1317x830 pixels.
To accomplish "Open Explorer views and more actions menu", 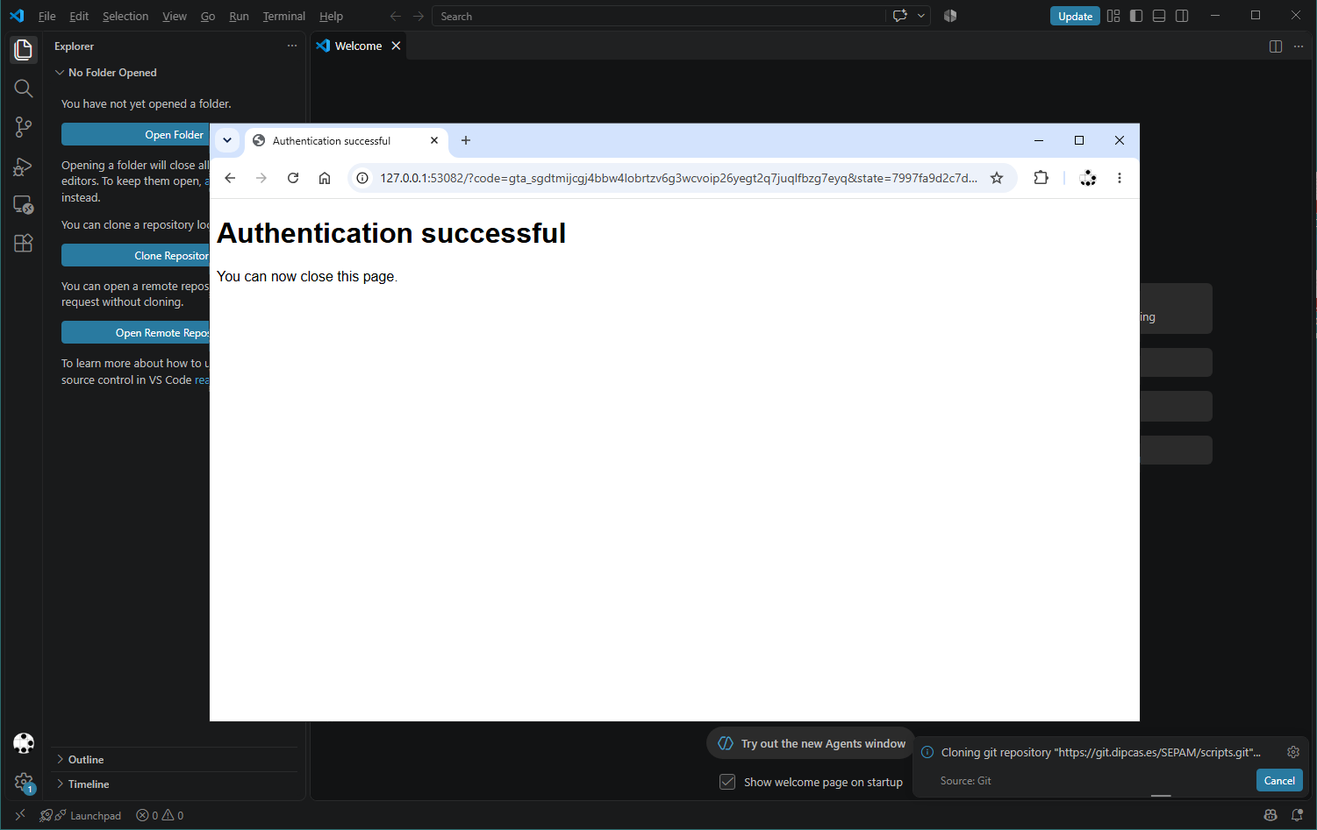I will pyautogui.click(x=292, y=46).
